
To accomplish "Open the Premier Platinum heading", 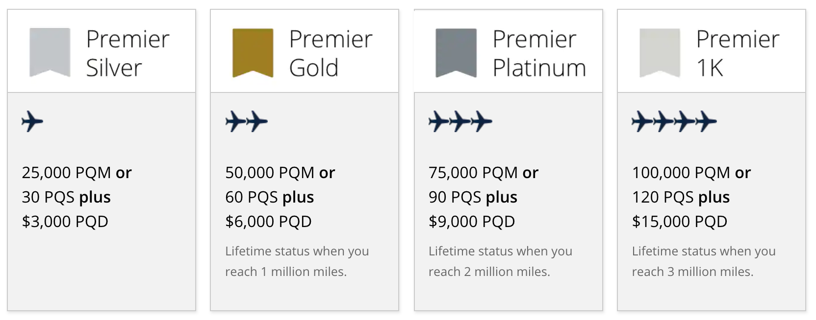I will (x=539, y=53).
